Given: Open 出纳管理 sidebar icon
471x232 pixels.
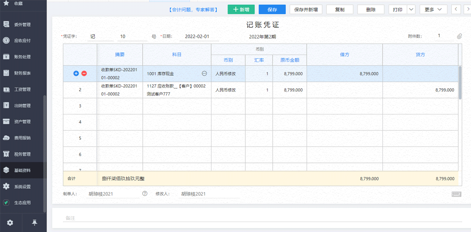Looking at the screenshot, I should click(6, 105).
